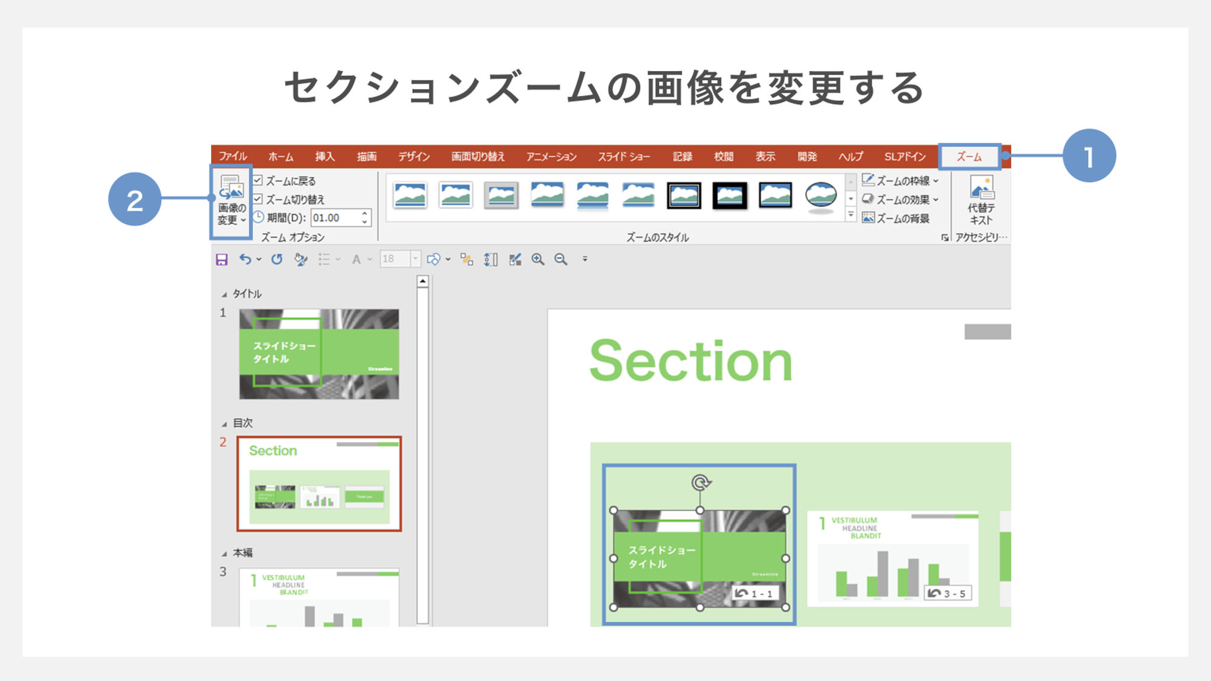Toggle the ズームに戻る checkbox
The image size is (1211, 681).
[x=257, y=180]
